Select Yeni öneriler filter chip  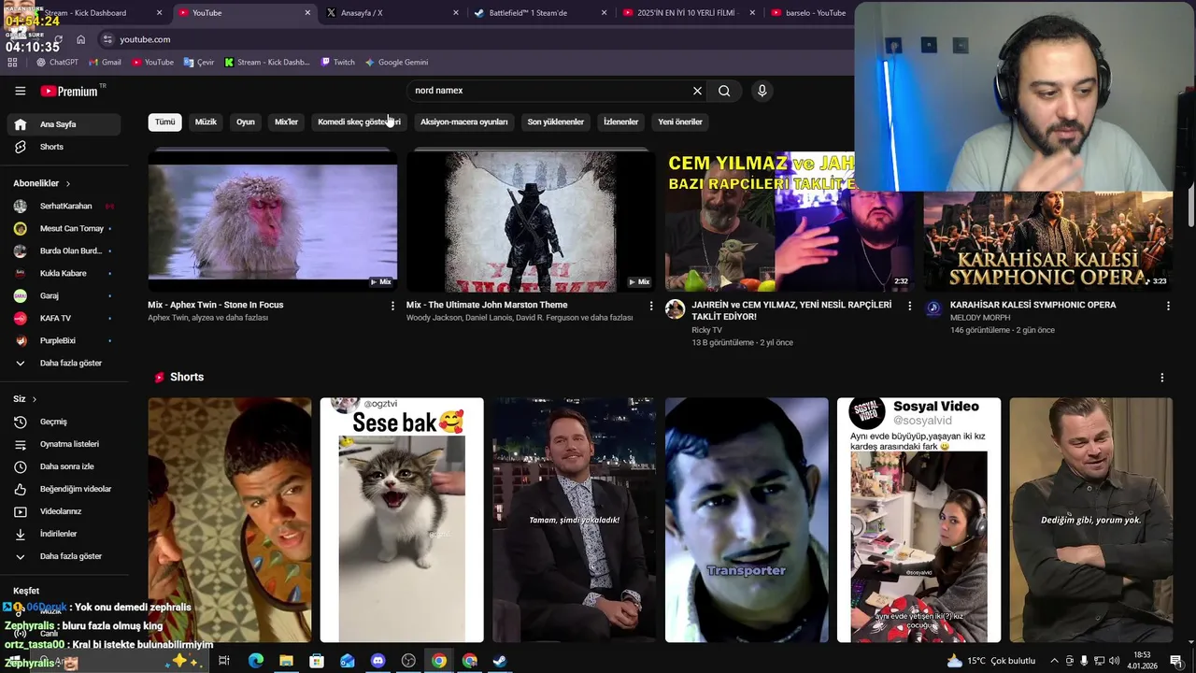[x=680, y=122]
